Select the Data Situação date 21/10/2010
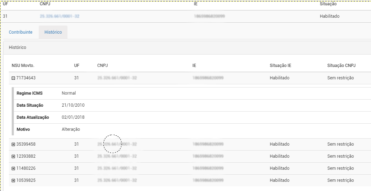Screen dimensions: 371x191 (73, 105)
